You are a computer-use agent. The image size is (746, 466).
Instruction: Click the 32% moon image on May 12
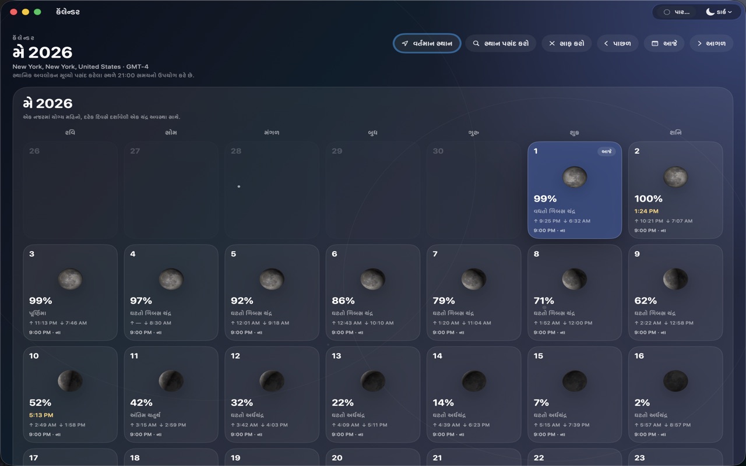click(x=272, y=382)
